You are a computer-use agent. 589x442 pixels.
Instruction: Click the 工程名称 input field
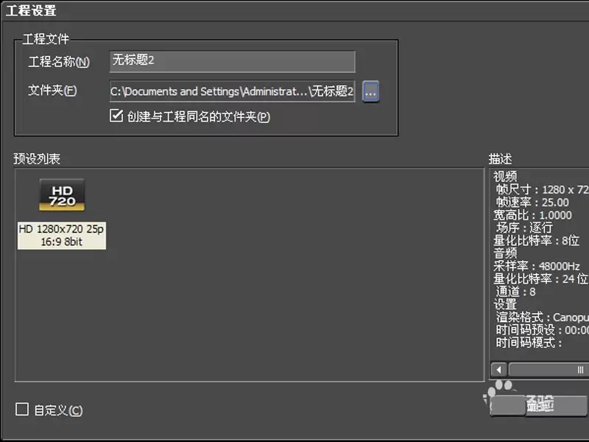coord(232,61)
